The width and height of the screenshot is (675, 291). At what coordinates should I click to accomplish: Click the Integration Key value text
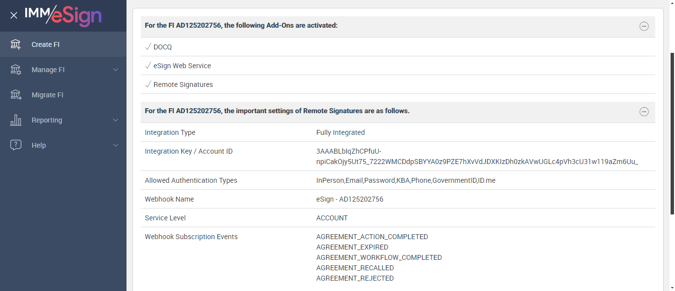tap(477, 157)
